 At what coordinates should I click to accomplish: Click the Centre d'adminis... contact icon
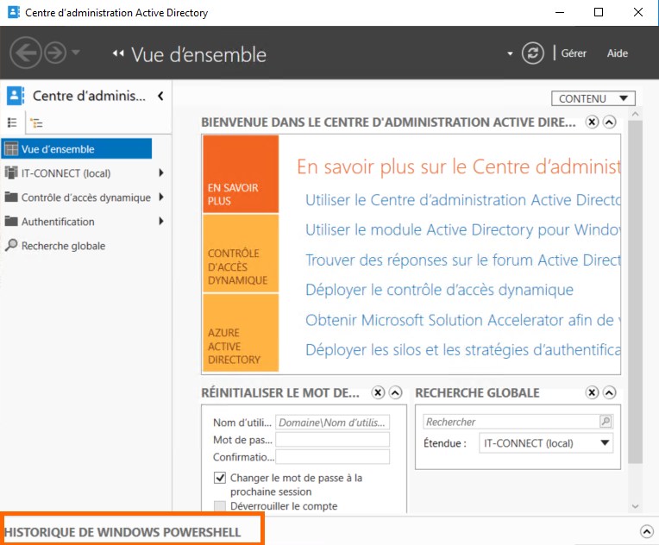pos(16,96)
